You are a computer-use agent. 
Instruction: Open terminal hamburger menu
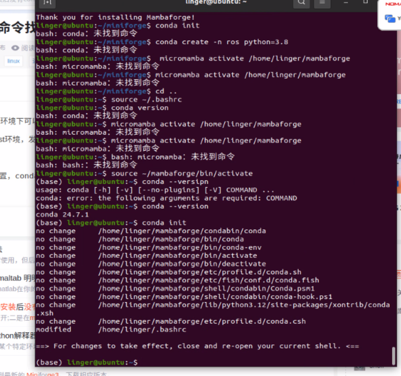pos(322,2)
